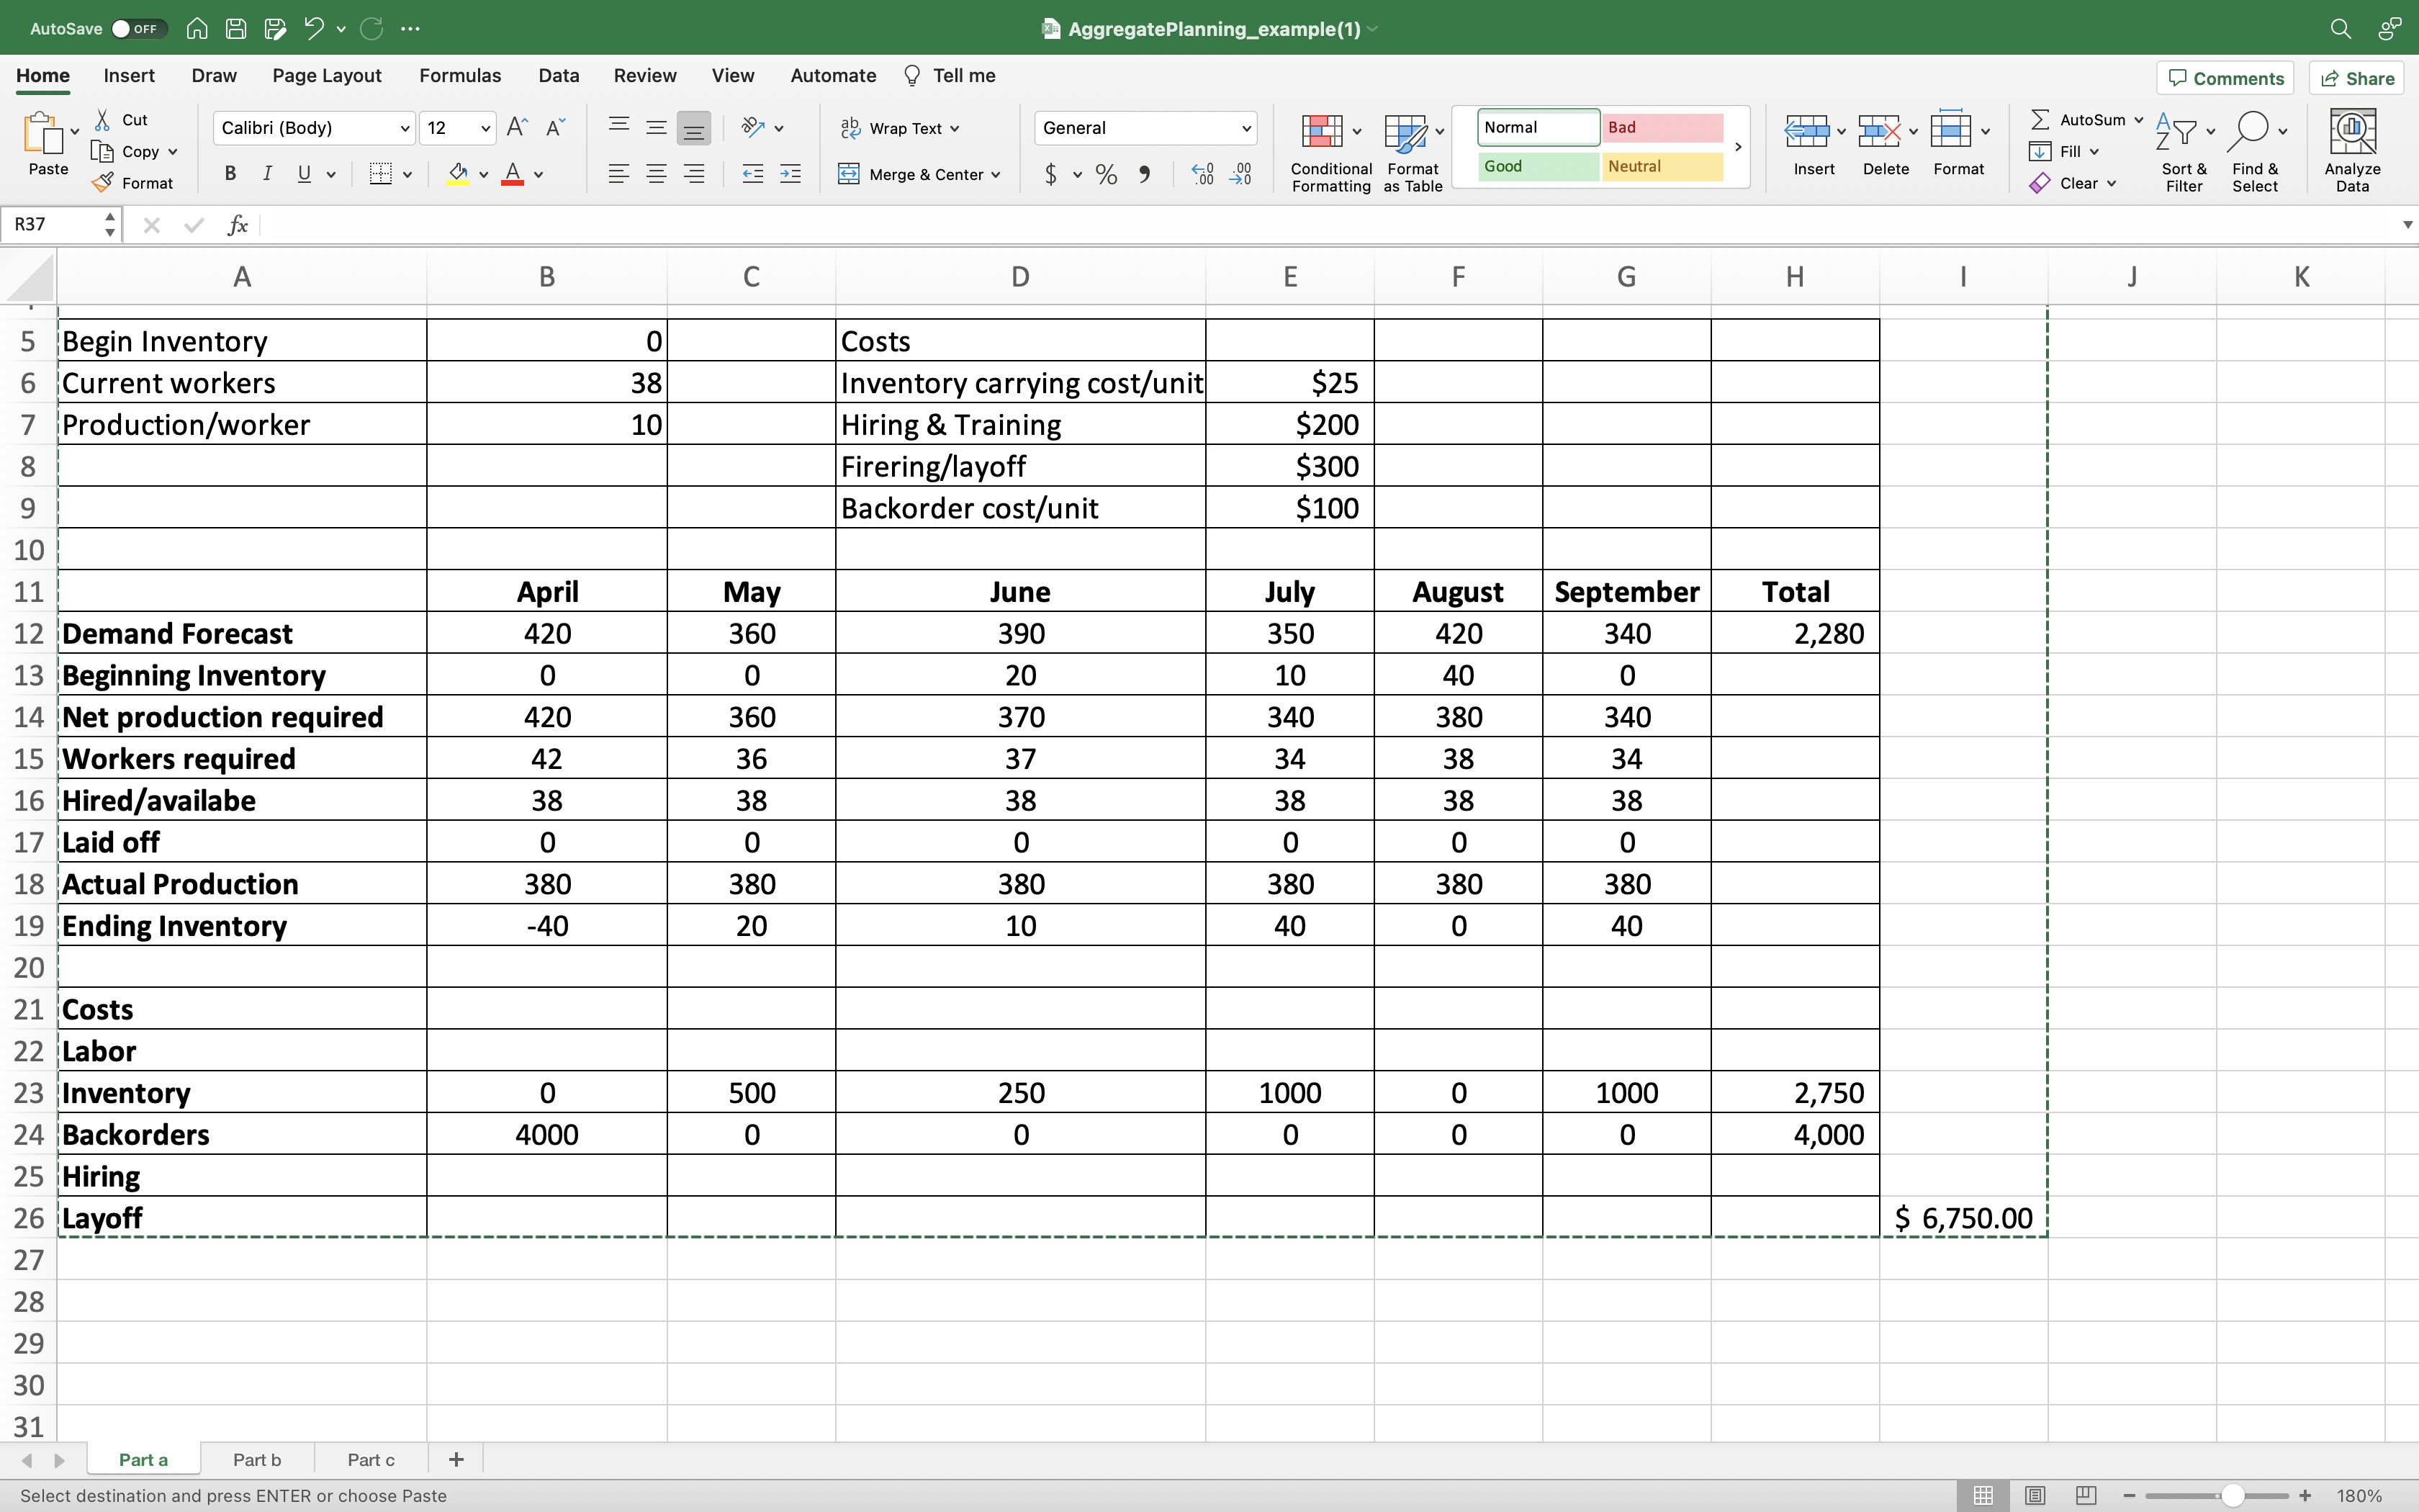The height and width of the screenshot is (1512, 2419).
Task: Toggle italic formatting
Action: pos(267,174)
